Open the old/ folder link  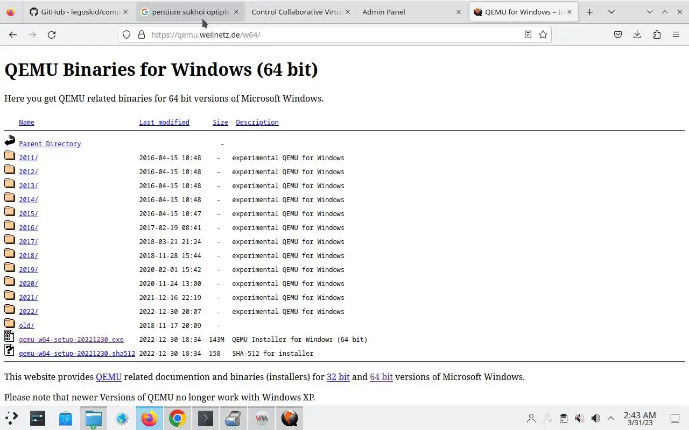click(26, 326)
